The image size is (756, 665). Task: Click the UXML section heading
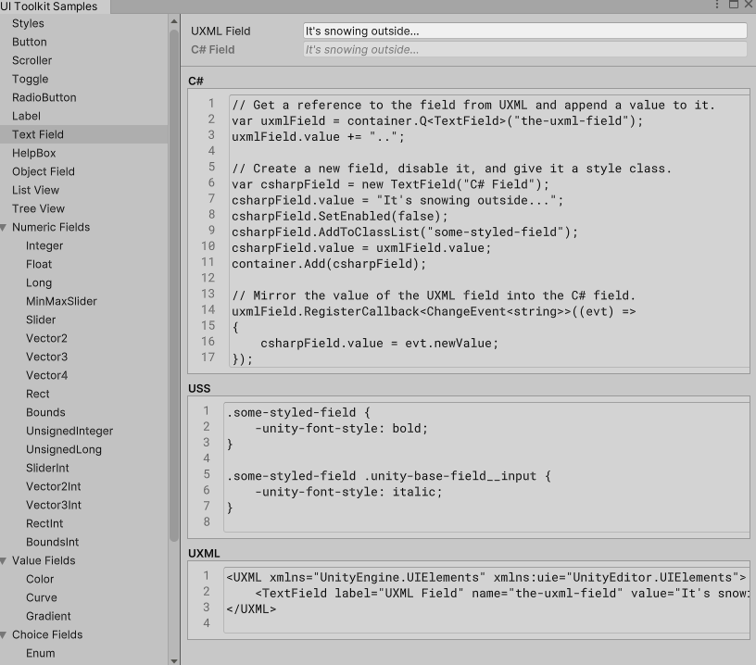pos(204,553)
